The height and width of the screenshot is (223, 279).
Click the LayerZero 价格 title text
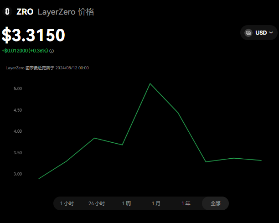(x=66, y=12)
